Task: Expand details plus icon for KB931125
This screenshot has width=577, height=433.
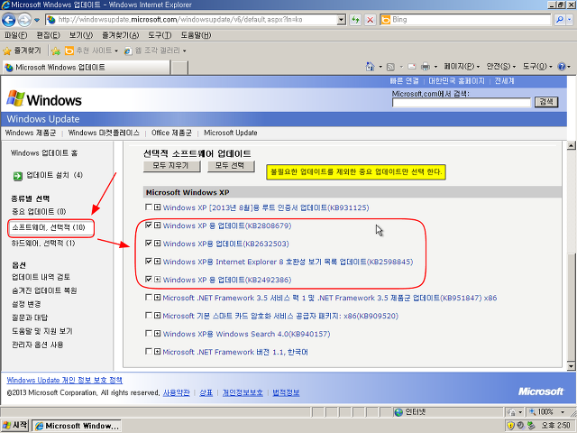Action: (x=157, y=207)
